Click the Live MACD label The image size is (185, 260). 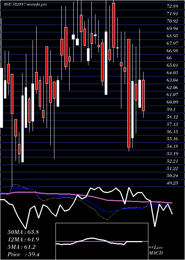tap(156, 250)
